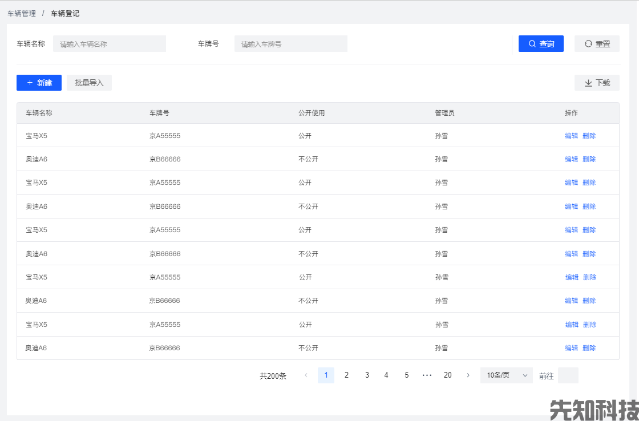Click the 共200条 total count text
The width and height of the screenshot is (639, 421).
pyautogui.click(x=273, y=376)
